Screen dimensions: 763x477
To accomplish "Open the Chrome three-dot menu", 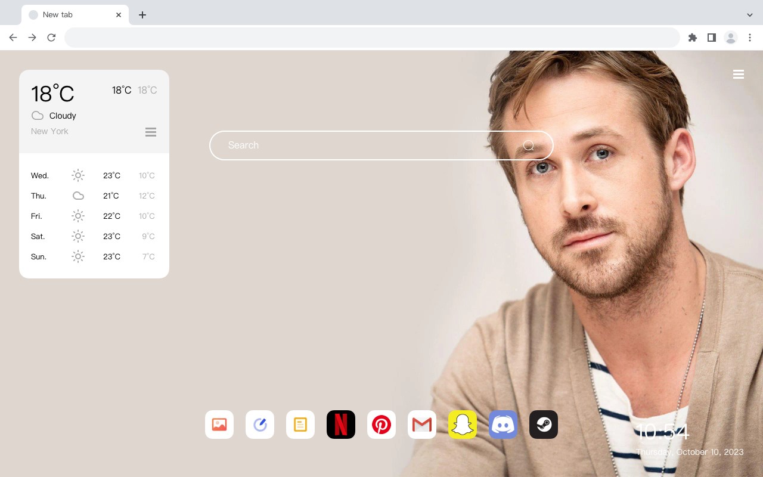I will pos(750,38).
